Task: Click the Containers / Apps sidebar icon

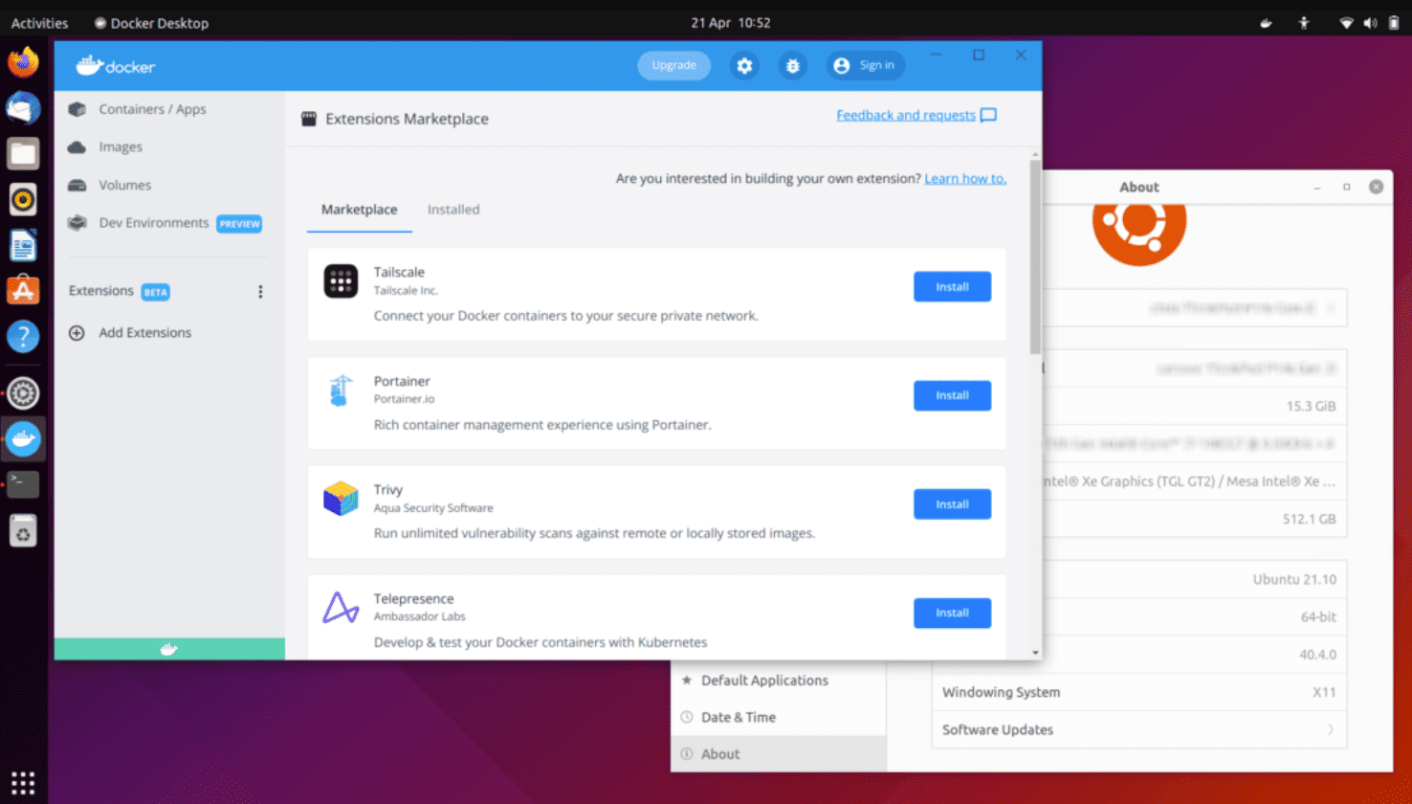Action: tap(77, 109)
